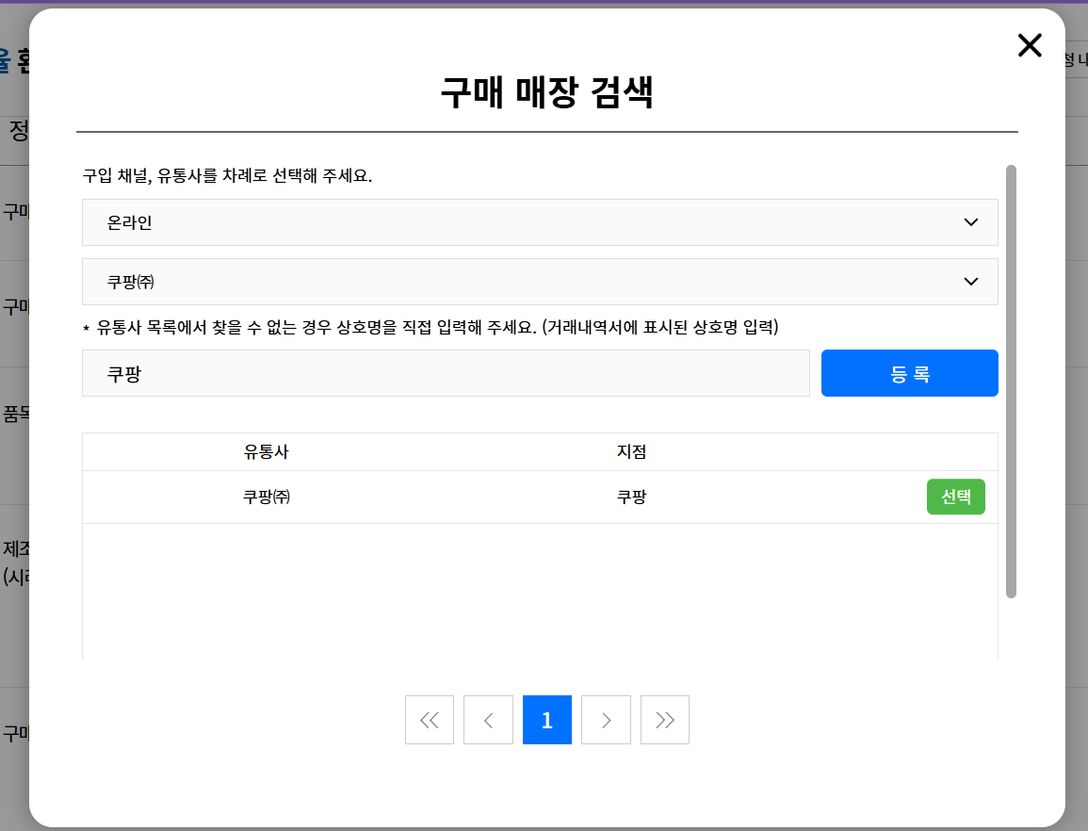
Task: Click the green 선택 button for 쿠팡
Action: (955, 497)
